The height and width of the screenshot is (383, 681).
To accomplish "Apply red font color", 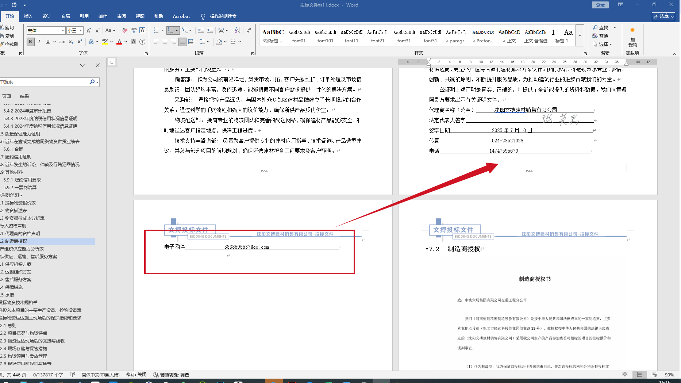I will click(119, 42).
